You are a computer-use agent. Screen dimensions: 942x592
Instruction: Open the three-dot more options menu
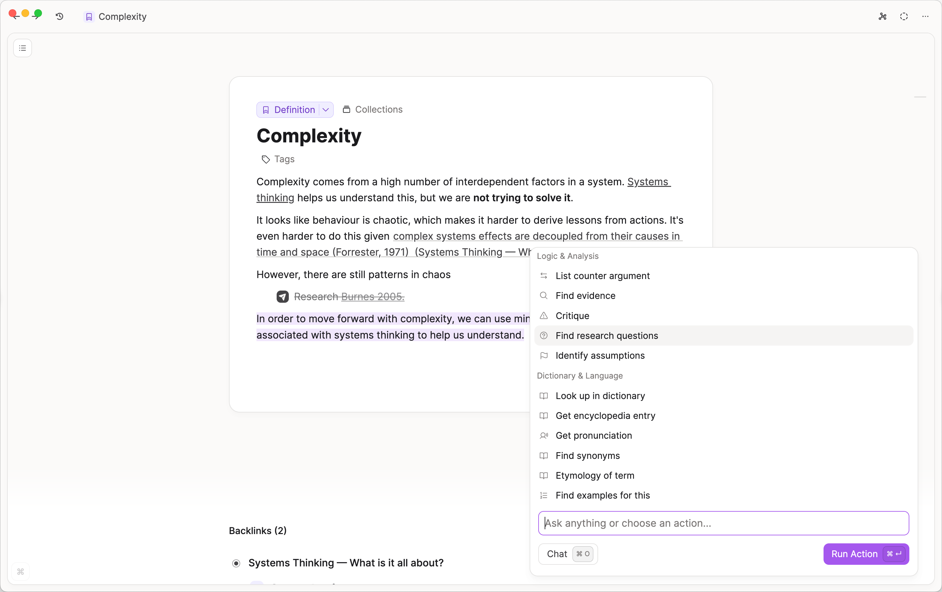click(x=925, y=16)
